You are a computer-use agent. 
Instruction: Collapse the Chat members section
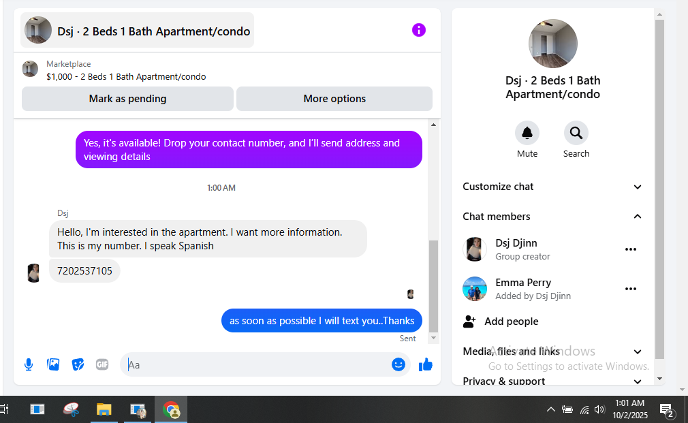pyautogui.click(x=552, y=217)
